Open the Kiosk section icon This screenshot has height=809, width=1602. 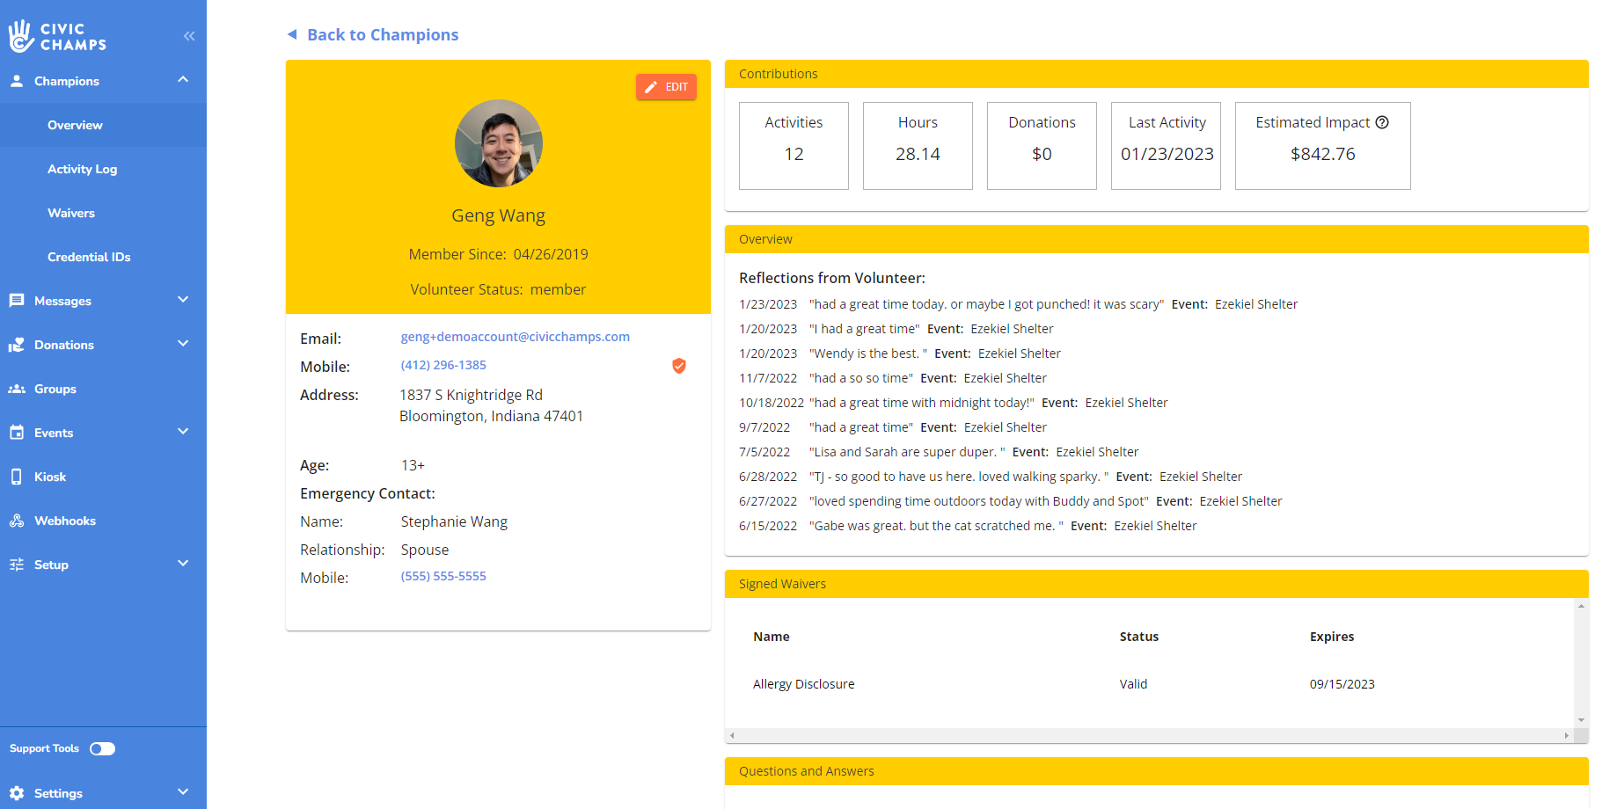point(18,476)
